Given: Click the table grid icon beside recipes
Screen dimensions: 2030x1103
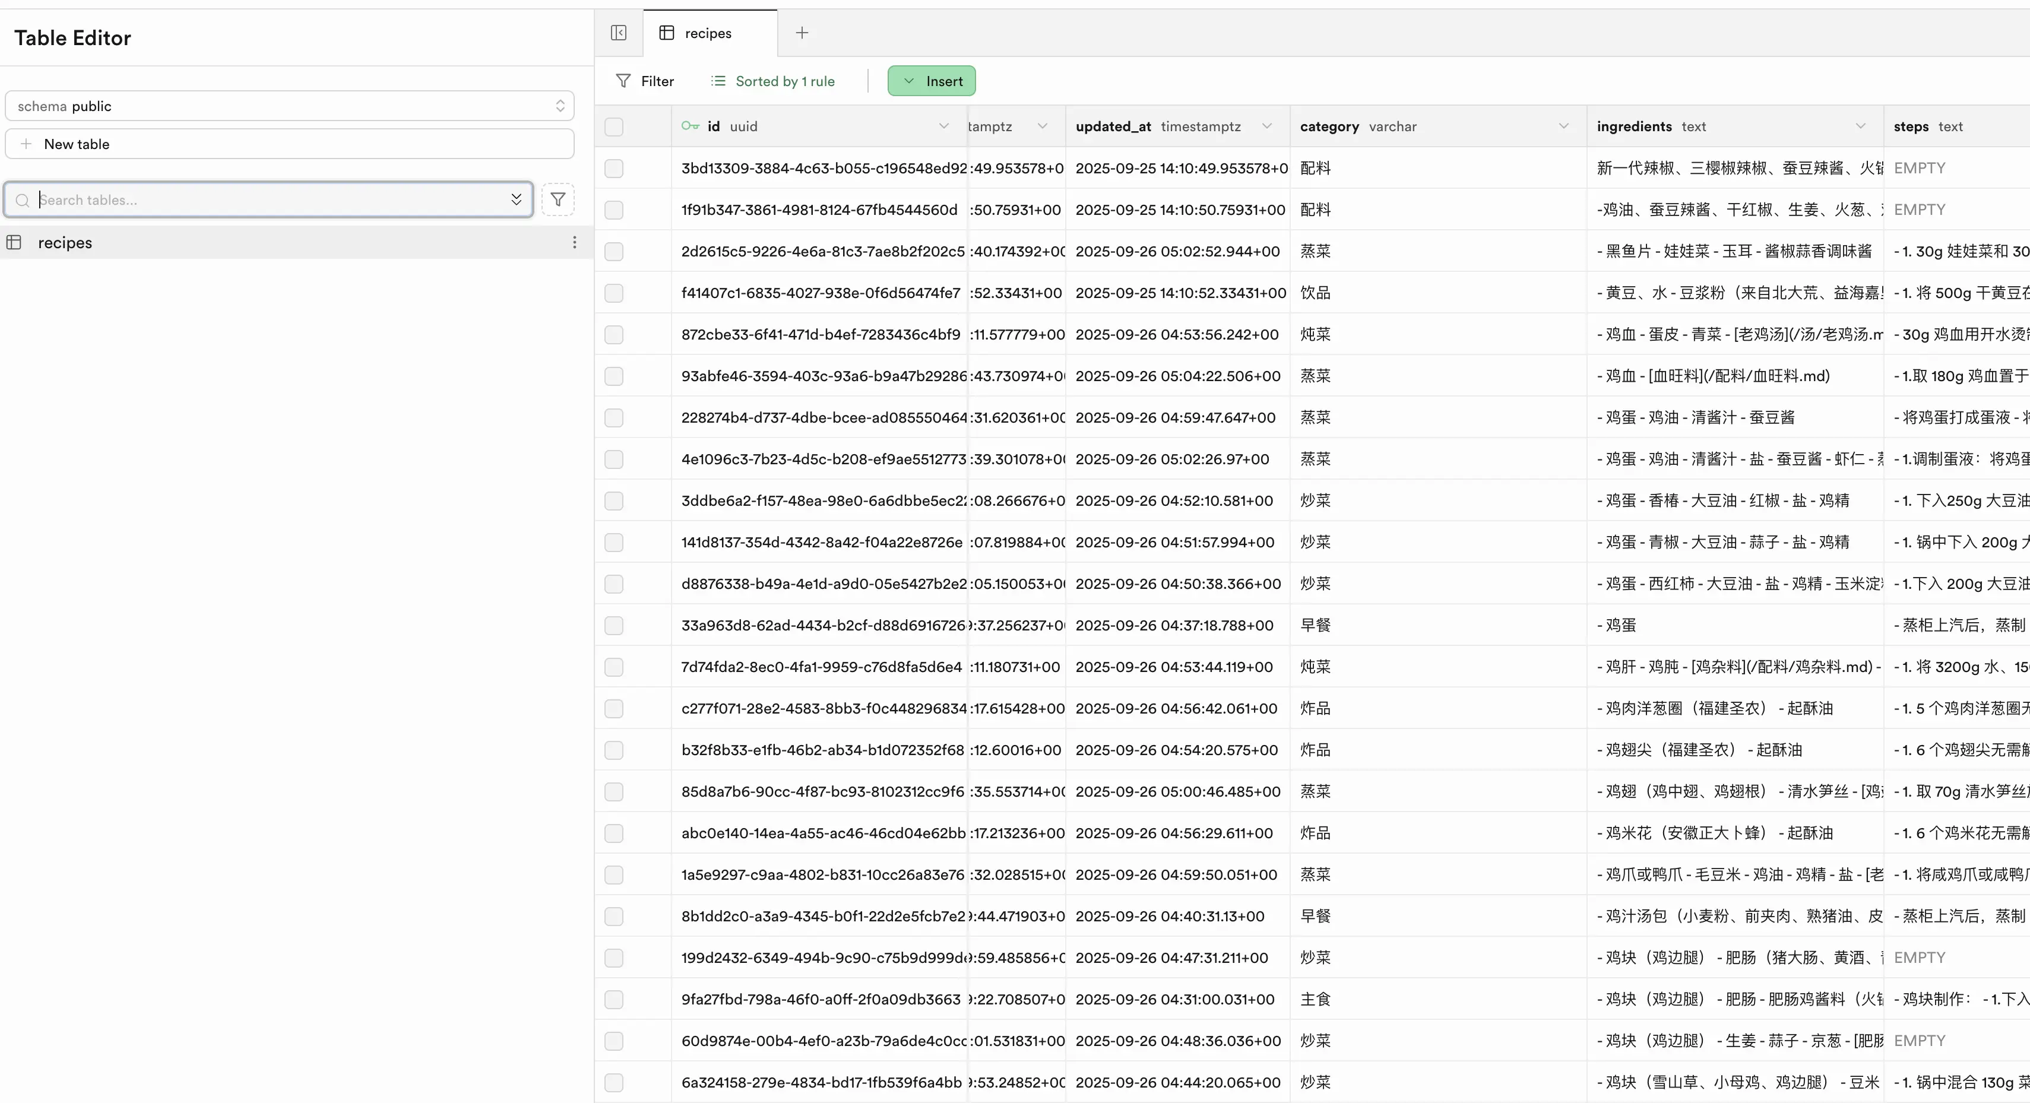Looking at the screenshot, I should pyautogui.click(x=14, y=243).
